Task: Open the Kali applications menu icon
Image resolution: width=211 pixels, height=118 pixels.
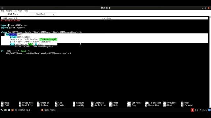Action: coord(2,110)
